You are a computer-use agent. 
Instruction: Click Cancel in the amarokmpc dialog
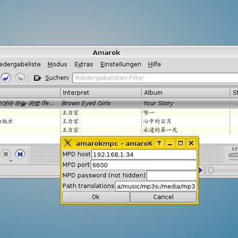[164, 197]
